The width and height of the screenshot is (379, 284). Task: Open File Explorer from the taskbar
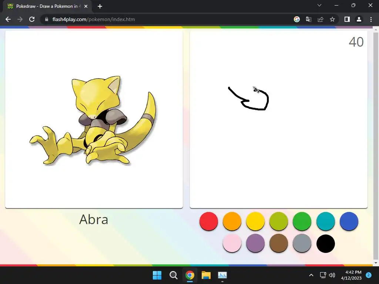206,275
